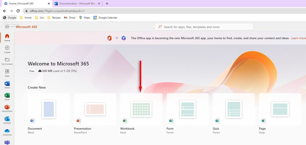Screen dimensions: 306x145
Task: Open the Uni bookmark folder
Action: pos(39,18)
